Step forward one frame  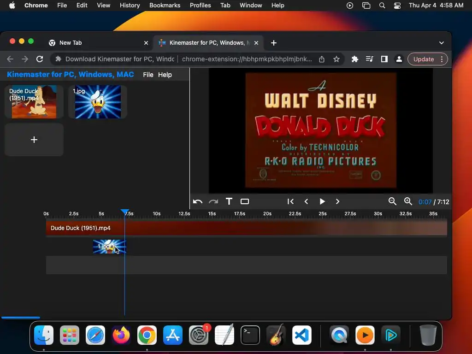(337, 201)
